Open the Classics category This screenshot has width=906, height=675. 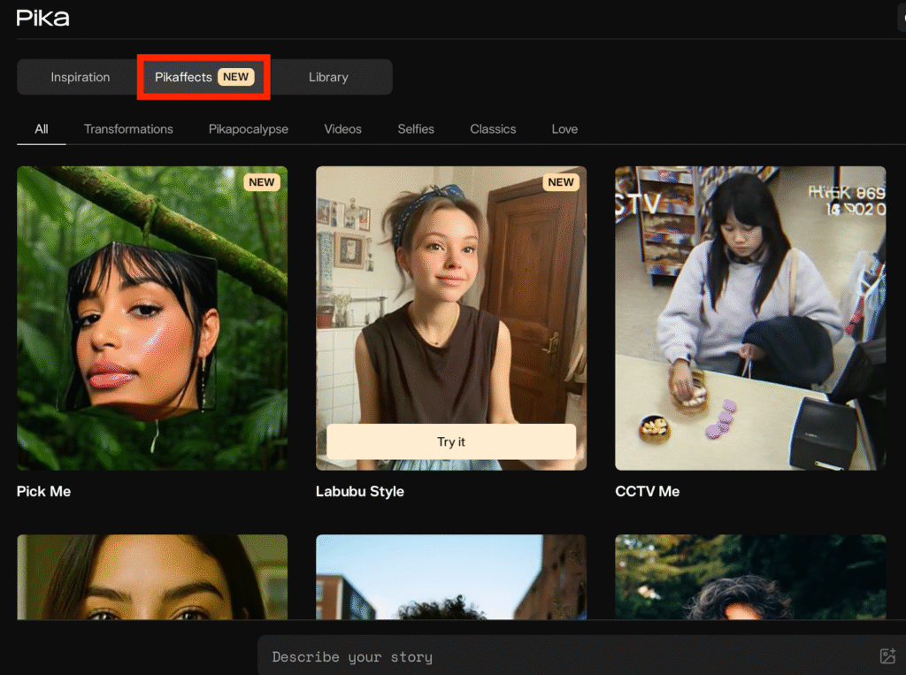(493, 129)
